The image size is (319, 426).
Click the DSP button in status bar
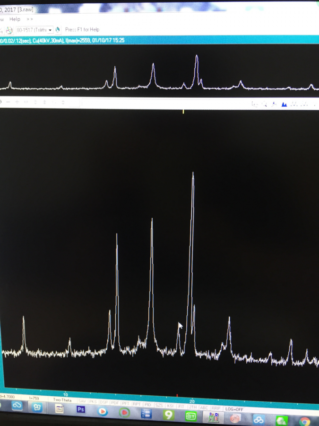(103, 402)
